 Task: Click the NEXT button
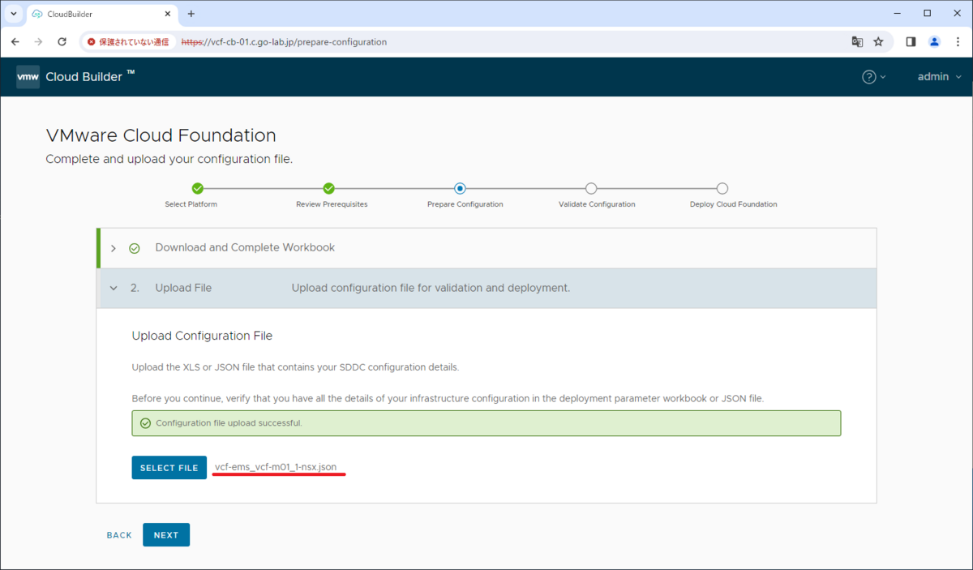(x=166, y=535)
